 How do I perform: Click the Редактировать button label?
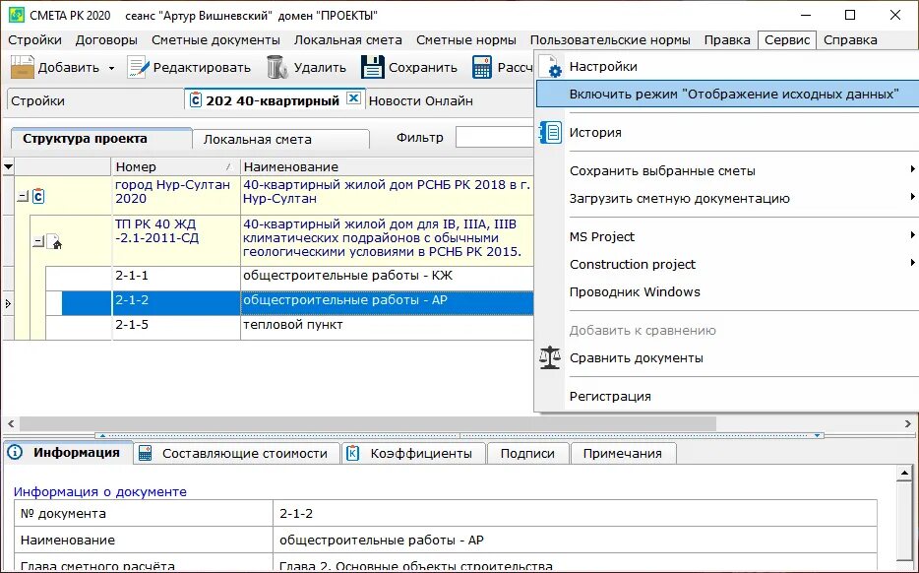point(202,68)
